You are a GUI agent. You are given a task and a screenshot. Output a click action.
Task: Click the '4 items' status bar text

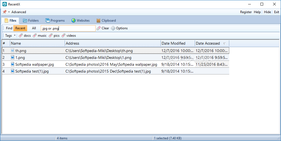pos(62,138)
